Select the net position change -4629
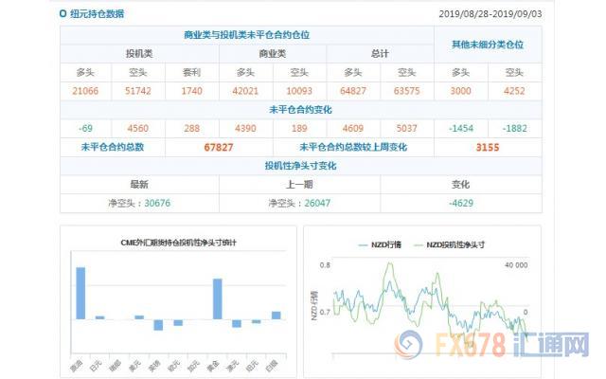The width and height of the screenshot is (606, 379). 461,203
